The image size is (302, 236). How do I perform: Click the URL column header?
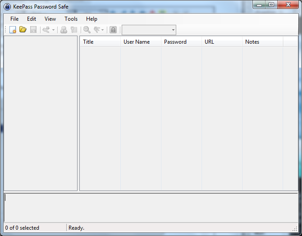pos(221,42)
